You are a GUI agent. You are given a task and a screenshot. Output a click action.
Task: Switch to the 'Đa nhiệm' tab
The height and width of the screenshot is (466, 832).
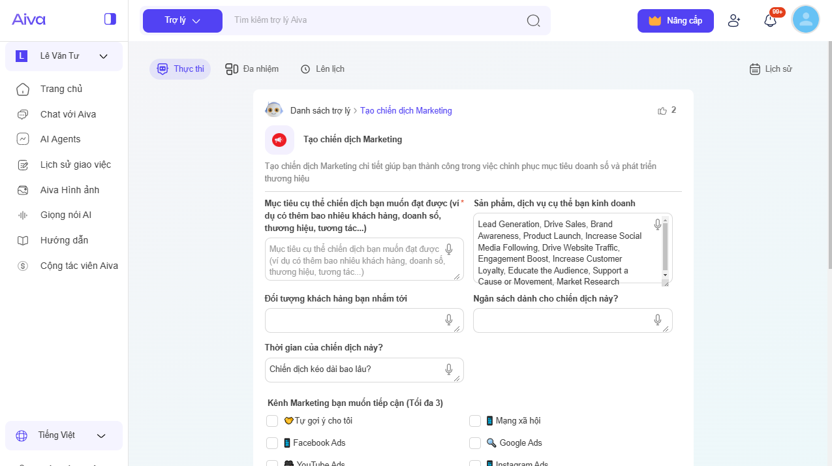(252, 69)
